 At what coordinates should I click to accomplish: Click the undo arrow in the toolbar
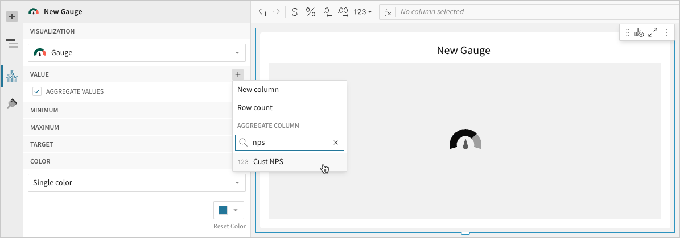click(262, 12)
